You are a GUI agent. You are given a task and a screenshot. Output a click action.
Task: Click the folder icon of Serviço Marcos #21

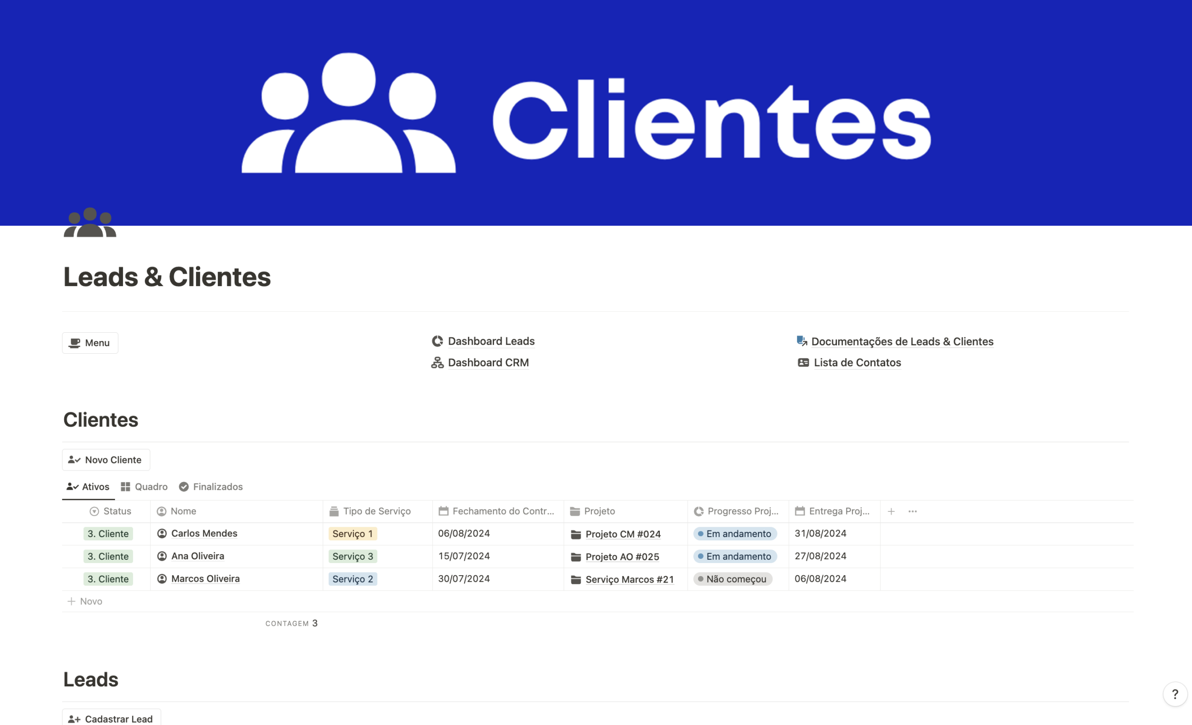click(576, 579)
